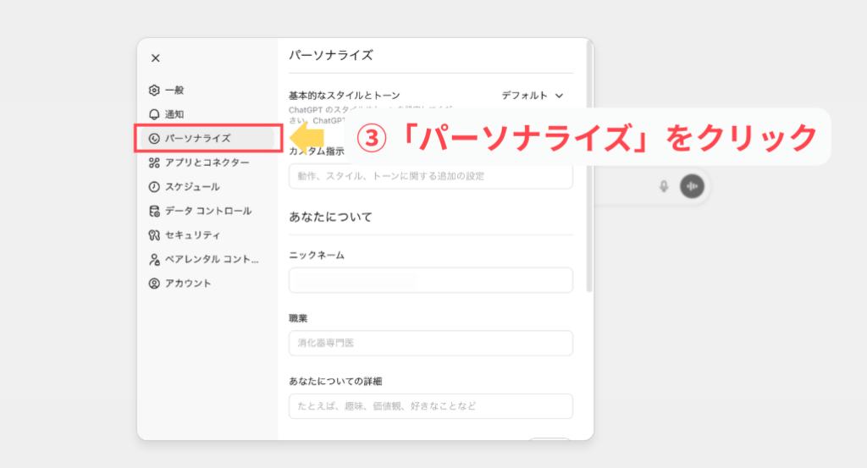The image size is (867, 468).
Task: Click the Schedule clock icon
Action: point(154,186)
